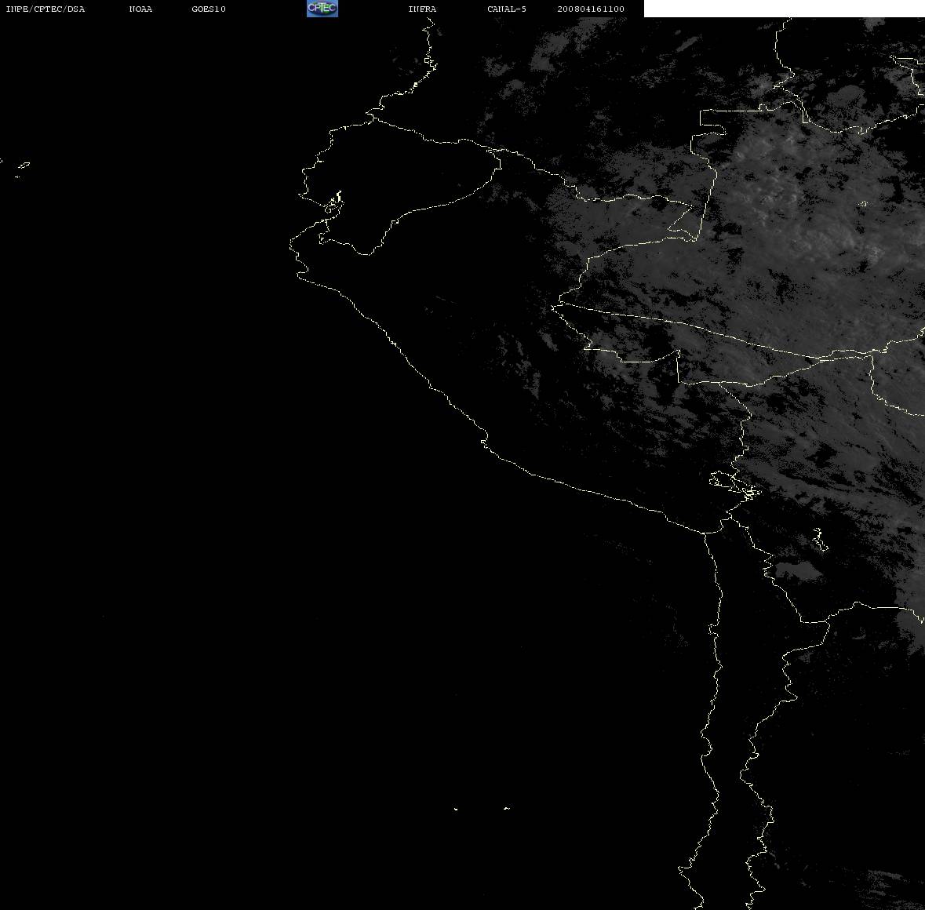Click the CPTEC logo in the header
The height and width of the screenshot is (910, 925).
click(322, 9)
